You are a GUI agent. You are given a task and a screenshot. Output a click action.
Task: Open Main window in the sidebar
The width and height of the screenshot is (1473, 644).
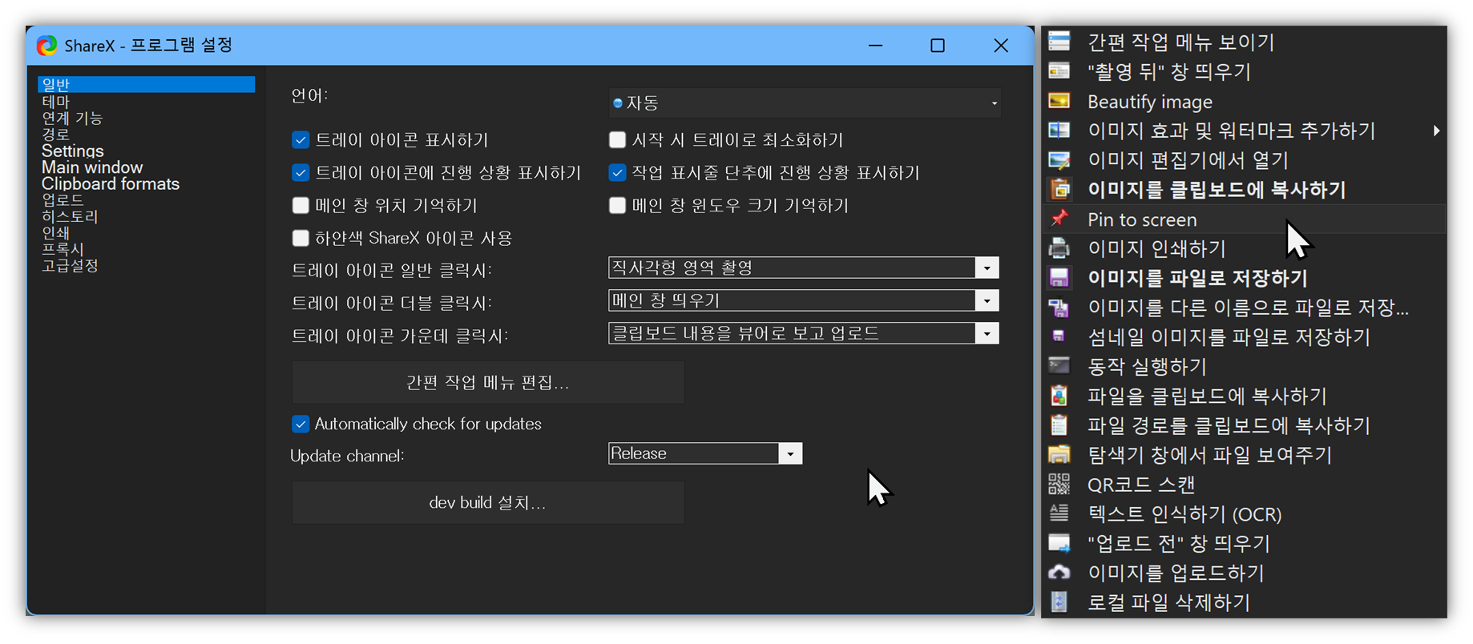pyautogui.click(x=92, y=167)
